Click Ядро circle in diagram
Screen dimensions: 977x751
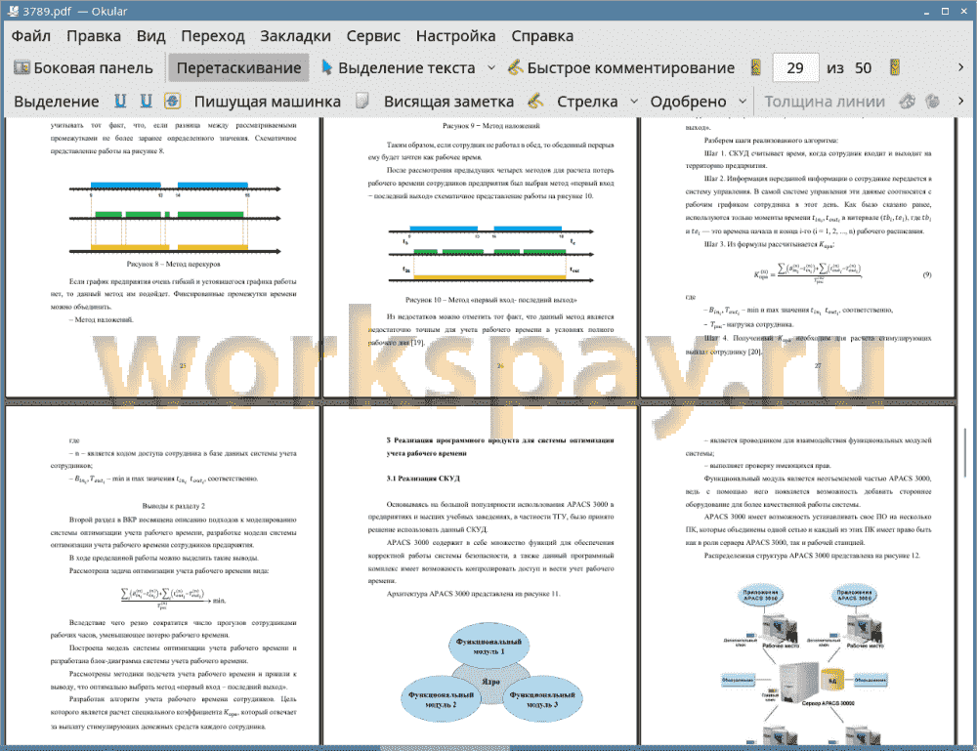tap(490, 682)
